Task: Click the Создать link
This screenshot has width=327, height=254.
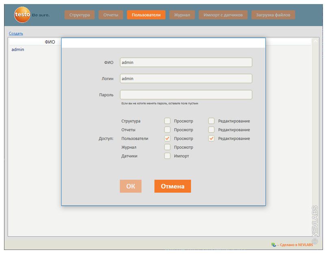Action: [16, 33]
